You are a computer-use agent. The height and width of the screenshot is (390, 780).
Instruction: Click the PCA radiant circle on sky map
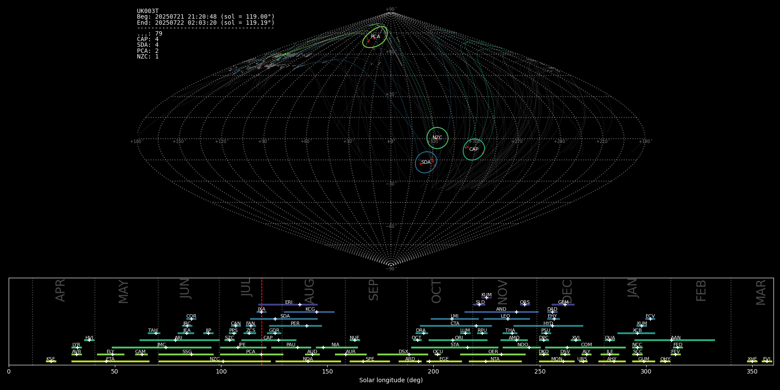click(x=375, y=37)
